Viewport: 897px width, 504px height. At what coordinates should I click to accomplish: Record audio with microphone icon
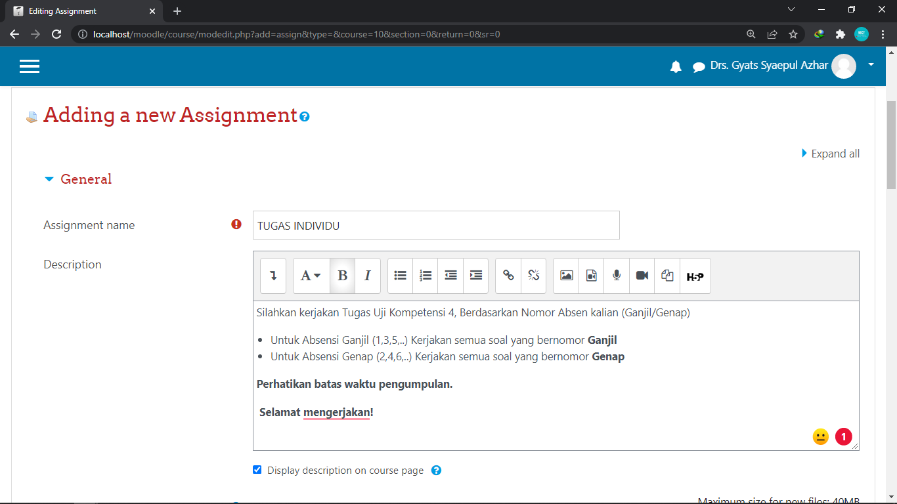point(617,276)
